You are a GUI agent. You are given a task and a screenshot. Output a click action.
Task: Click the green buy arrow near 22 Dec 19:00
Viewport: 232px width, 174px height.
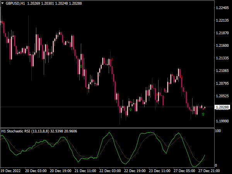130,109
